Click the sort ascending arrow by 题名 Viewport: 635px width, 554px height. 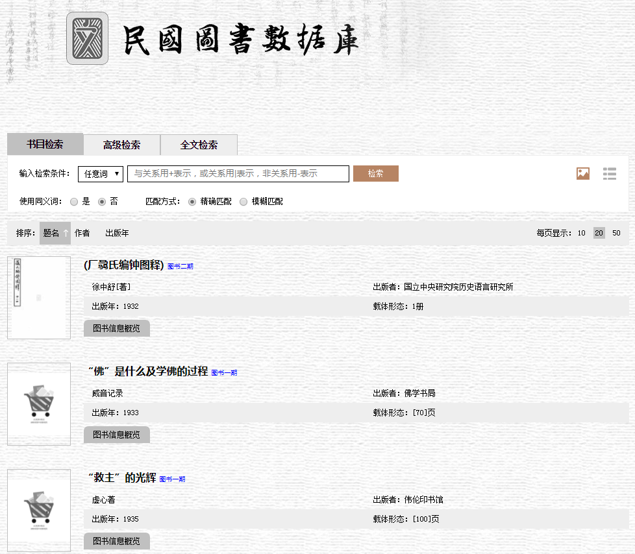(x=66, y=233)
